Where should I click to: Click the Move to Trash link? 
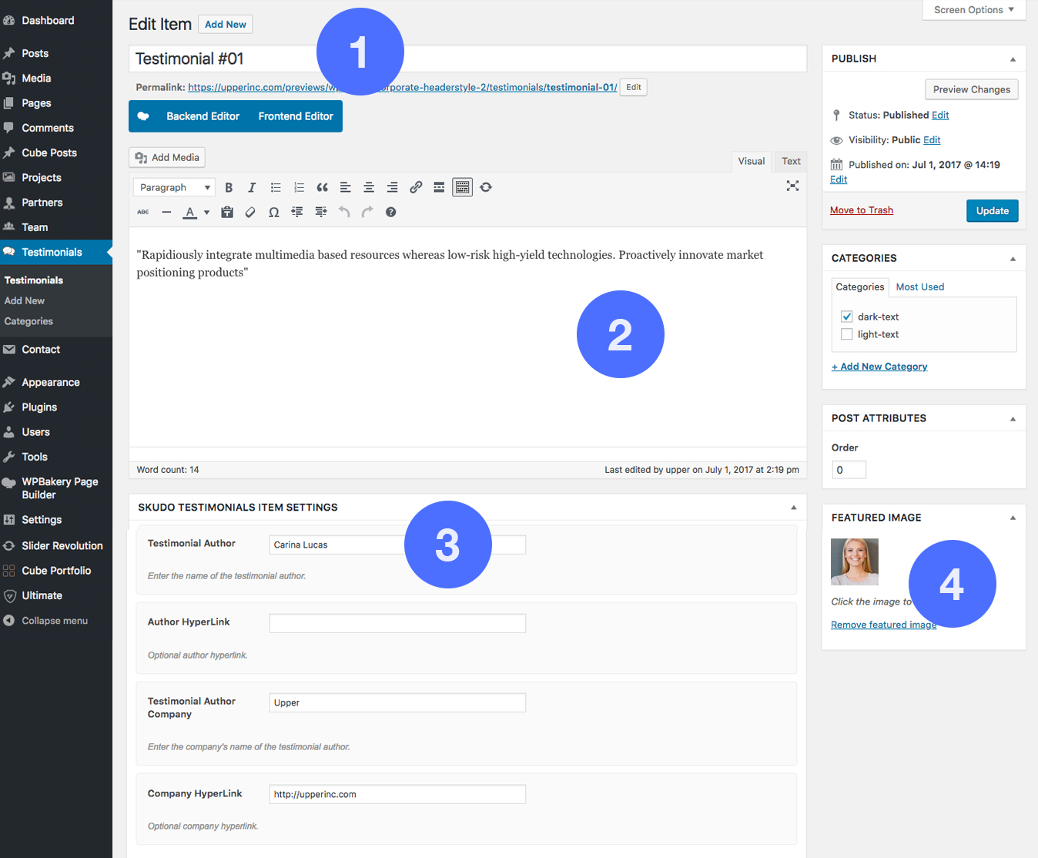(861, 210)
